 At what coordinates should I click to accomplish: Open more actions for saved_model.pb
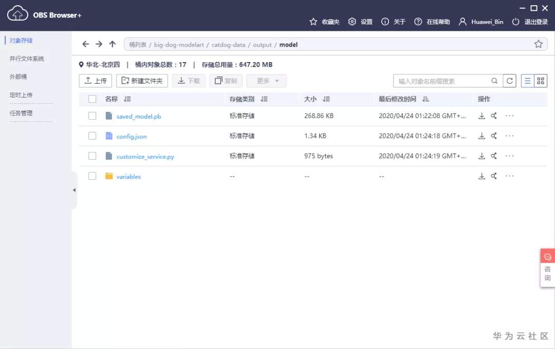(x=509, y=116)
